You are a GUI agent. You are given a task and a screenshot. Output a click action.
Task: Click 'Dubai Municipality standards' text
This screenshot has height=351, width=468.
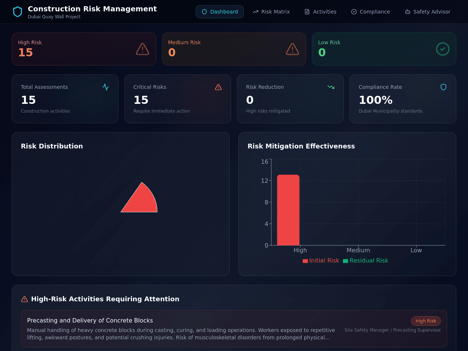[390, 111]
